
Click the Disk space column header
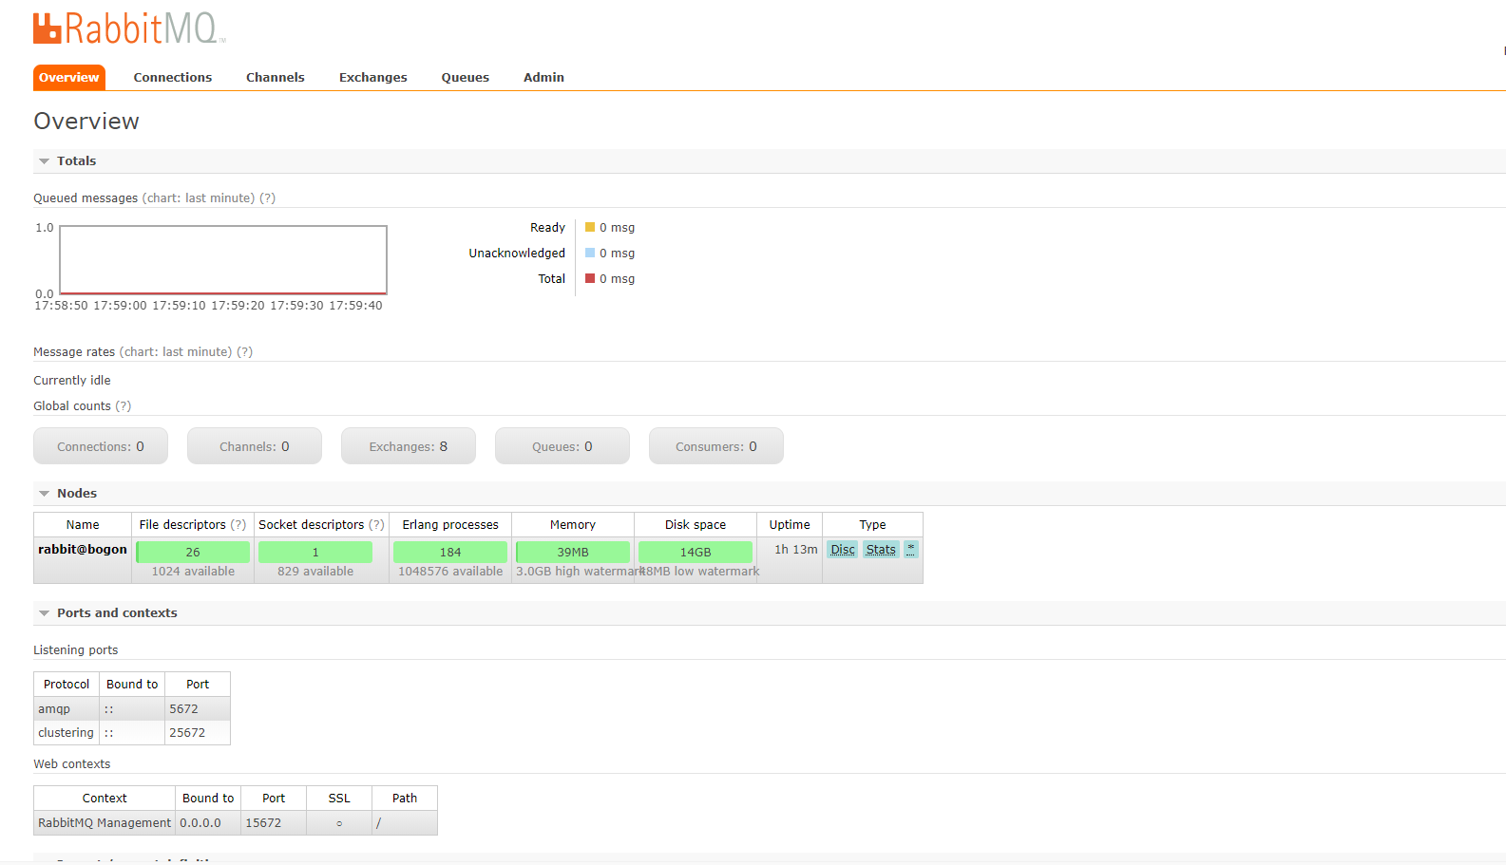point(696,525)
